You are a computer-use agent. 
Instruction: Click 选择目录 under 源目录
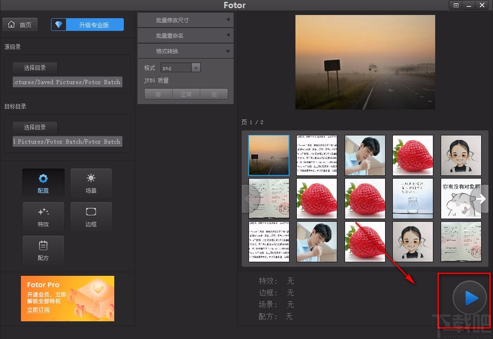[x=35, y=68]
